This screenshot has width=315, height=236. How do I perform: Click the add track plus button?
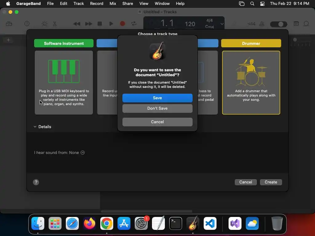(x=8, y=40)
